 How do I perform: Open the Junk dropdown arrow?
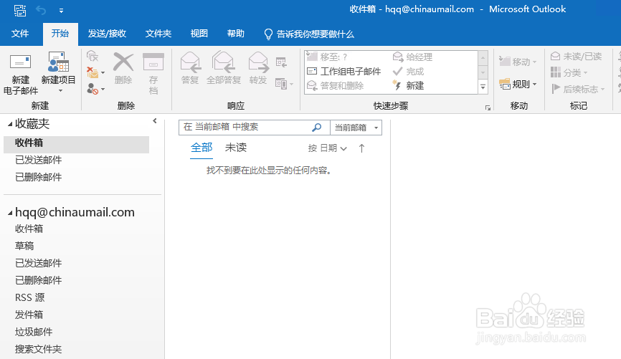click(103, 90)
